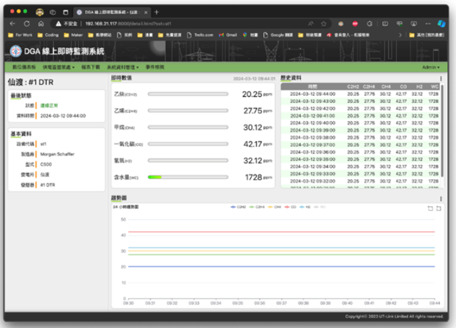The width and height of the screenshot is (456, 328).
Task: Bookmark this page with the star icon
Action: pos(324,23)
